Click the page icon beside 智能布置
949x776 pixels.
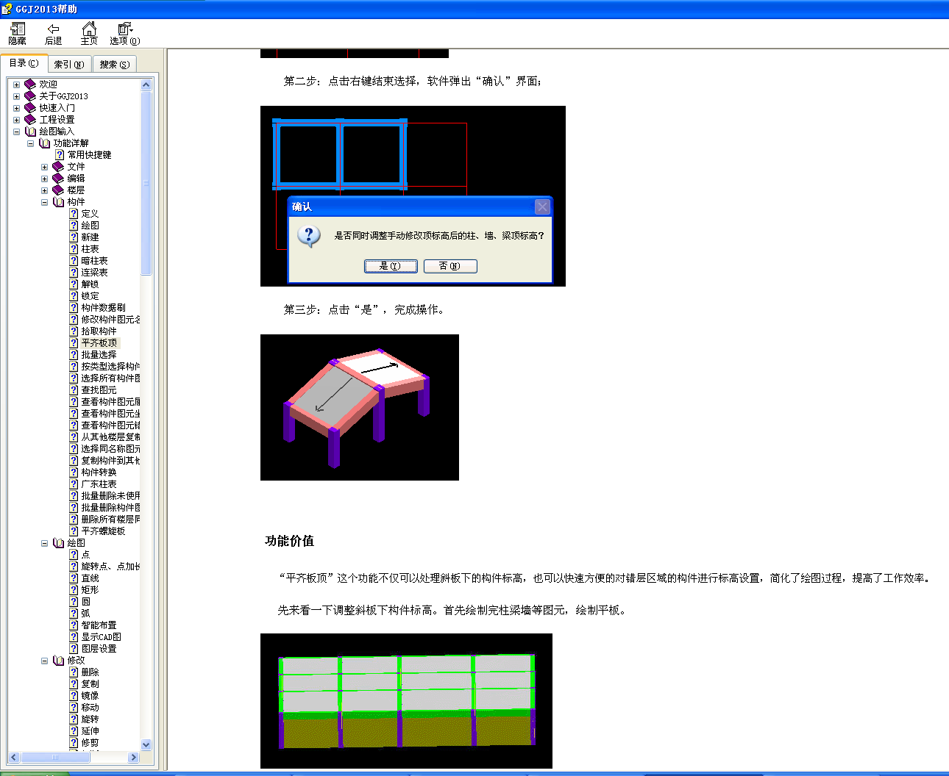coord(74,625)
